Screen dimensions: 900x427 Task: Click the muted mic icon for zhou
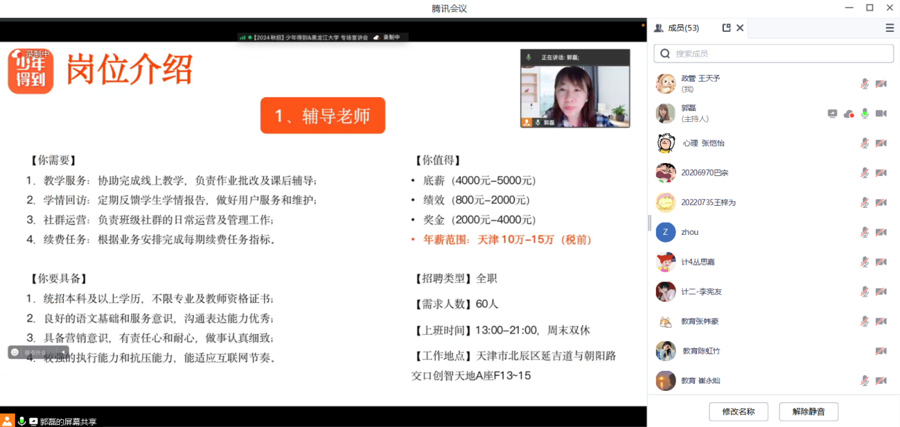pos(865,232)
